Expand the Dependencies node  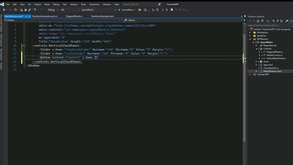[256, 45]
